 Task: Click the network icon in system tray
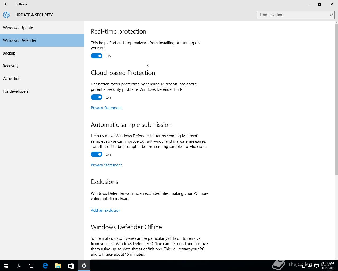coord(304,266)
